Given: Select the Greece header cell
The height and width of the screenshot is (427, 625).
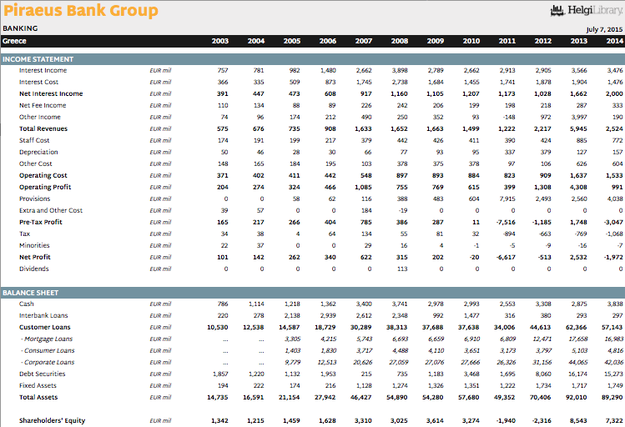Looking at the screenshot, I should [14, 41].
